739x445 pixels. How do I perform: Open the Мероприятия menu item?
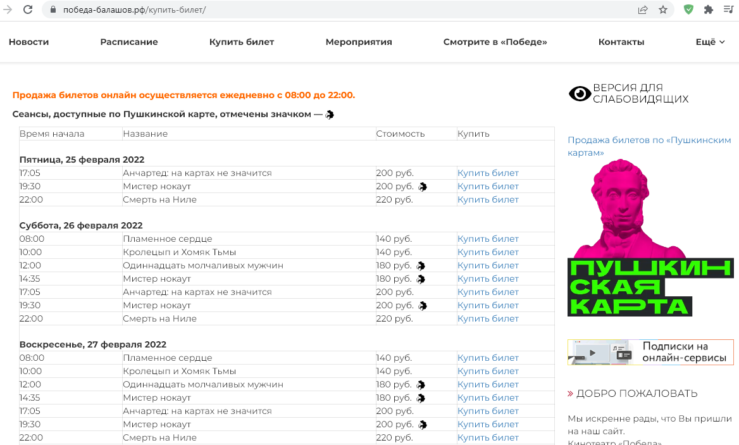tap(359, 42)
